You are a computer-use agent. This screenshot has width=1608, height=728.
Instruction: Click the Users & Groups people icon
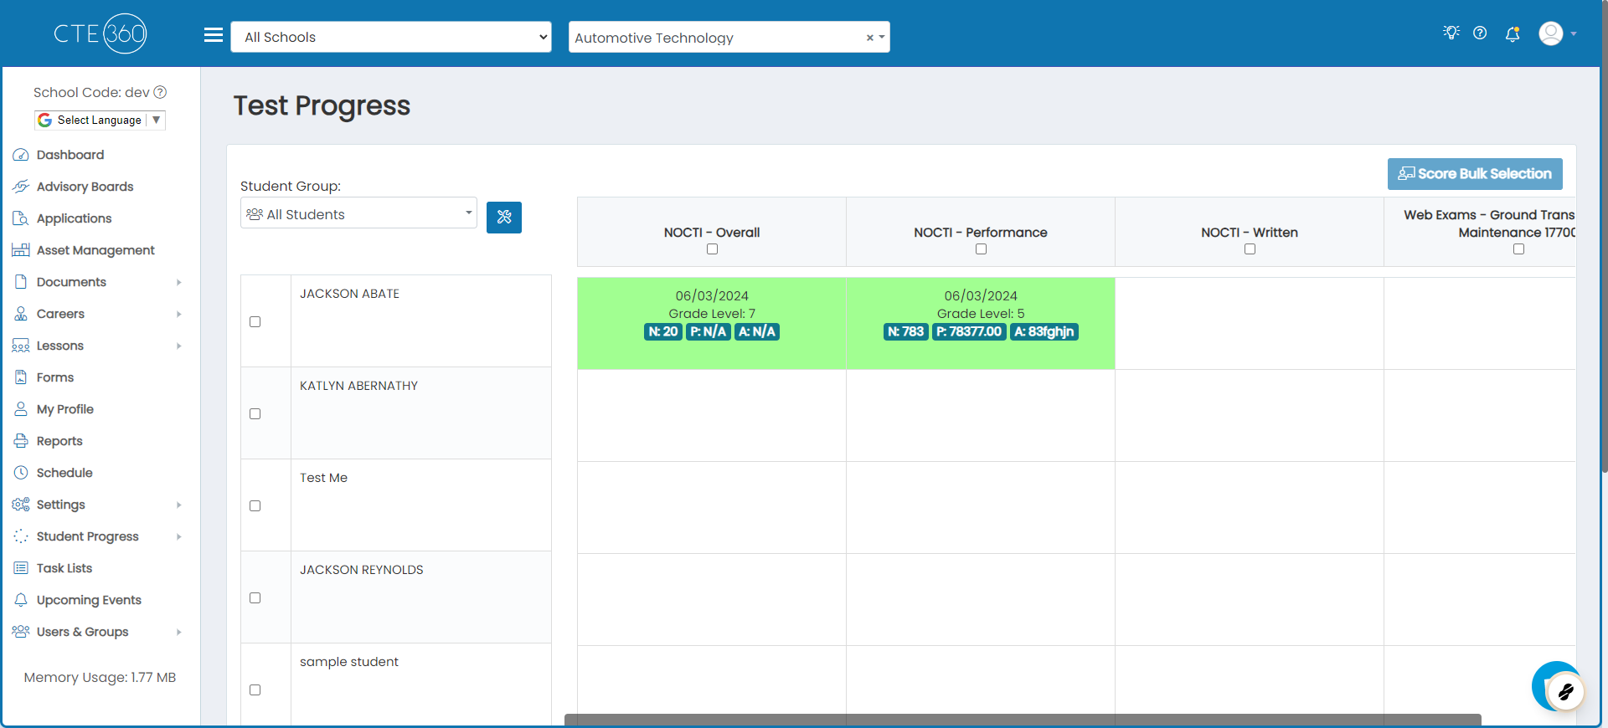point(21,632)
